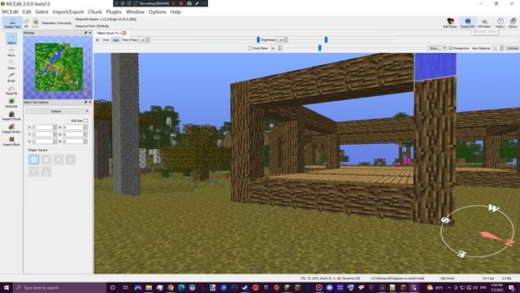Open the Import/Export menu

pos(68,12)
